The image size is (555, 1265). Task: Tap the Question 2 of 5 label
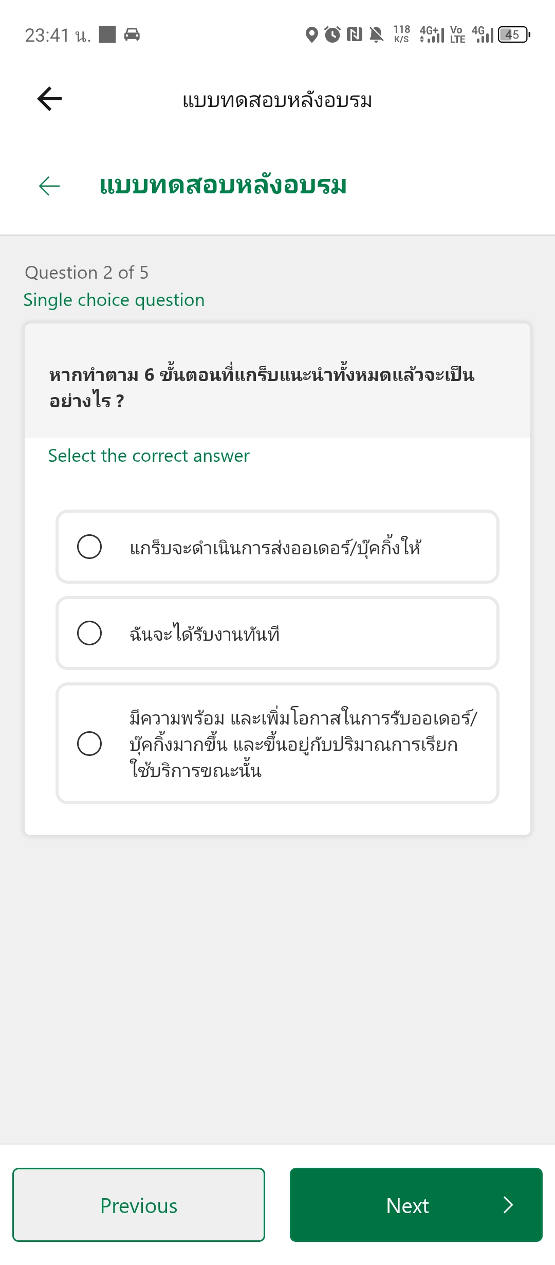[x=86, y=273]
